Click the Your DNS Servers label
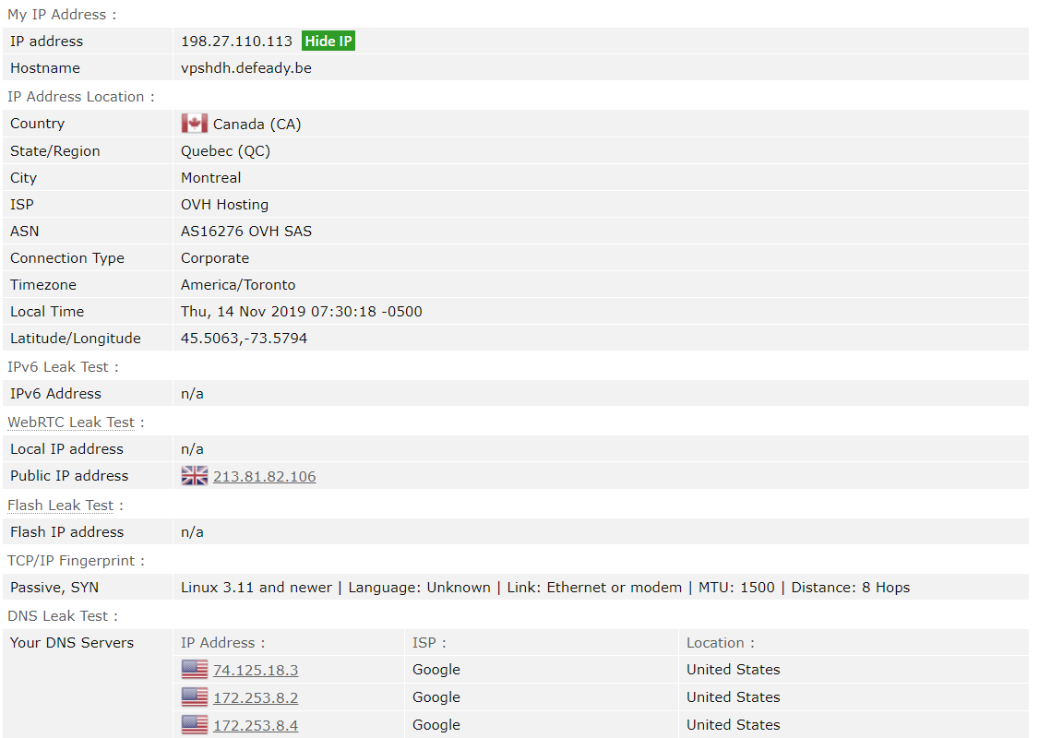This screenshot has width=1039, height=738. [x=72, y=643]
